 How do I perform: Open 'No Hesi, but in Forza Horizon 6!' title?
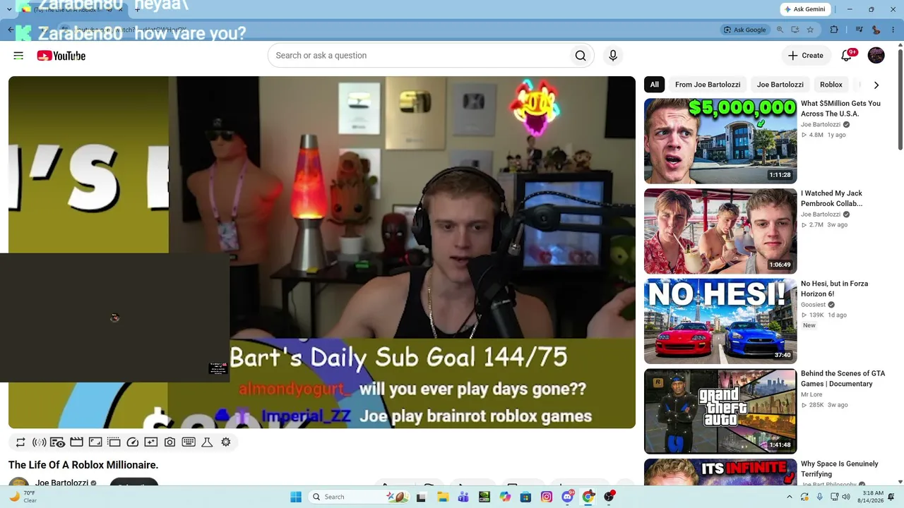pyautogui.click(x=835, y=289)
